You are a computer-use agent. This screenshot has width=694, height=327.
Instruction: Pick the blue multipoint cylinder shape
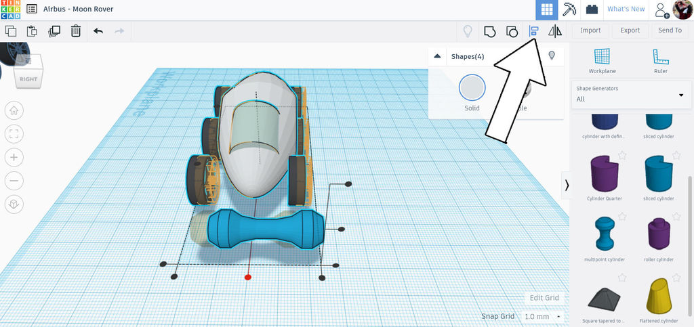point(605,234)
